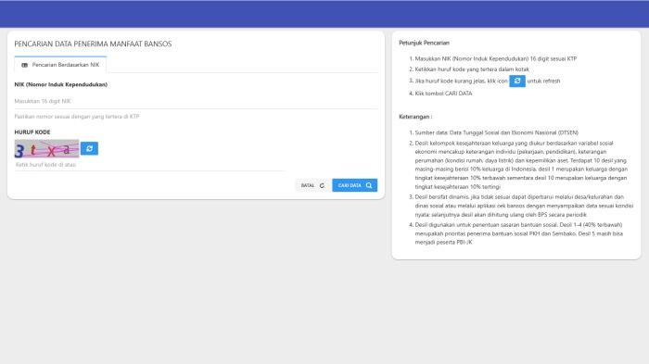This screenshot has height=364, width=649.
Task: Click the refresh icon in search instructions
Action: tap(517, 81)
